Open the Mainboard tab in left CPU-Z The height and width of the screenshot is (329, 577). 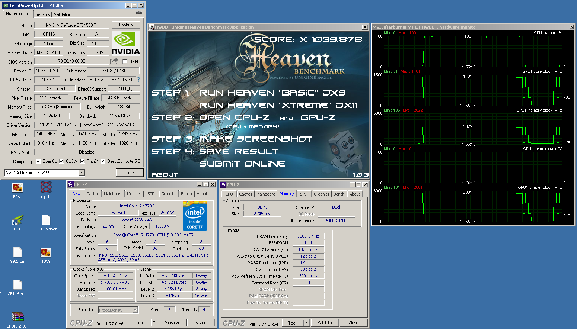[113, 194]
